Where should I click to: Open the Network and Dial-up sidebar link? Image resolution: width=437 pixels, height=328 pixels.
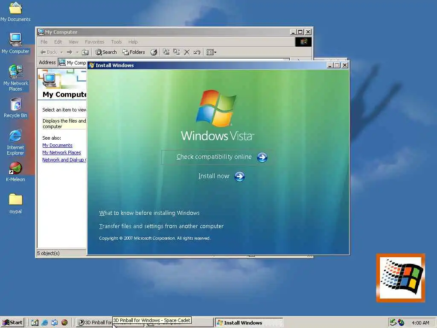point(64,160)
